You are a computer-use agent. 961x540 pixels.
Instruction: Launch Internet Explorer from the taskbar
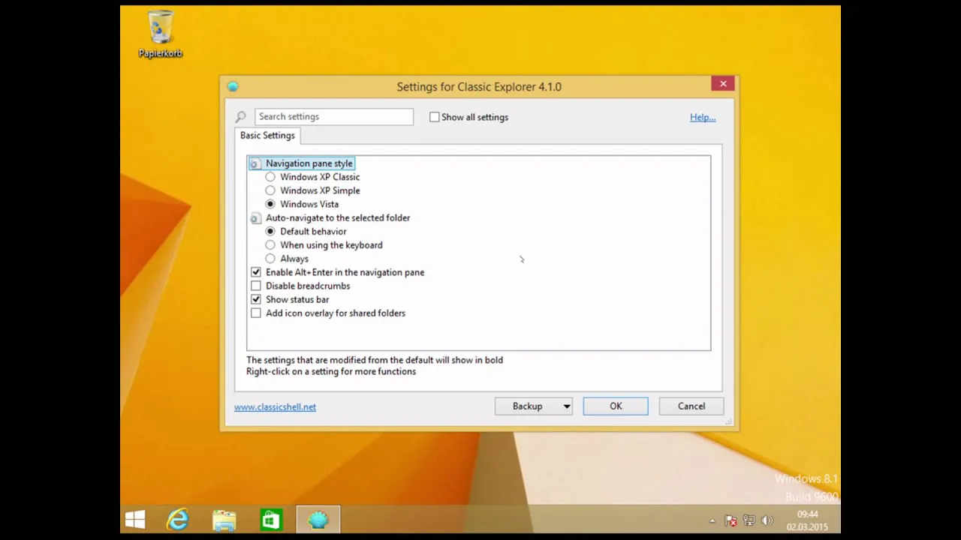tap(178, 520)
